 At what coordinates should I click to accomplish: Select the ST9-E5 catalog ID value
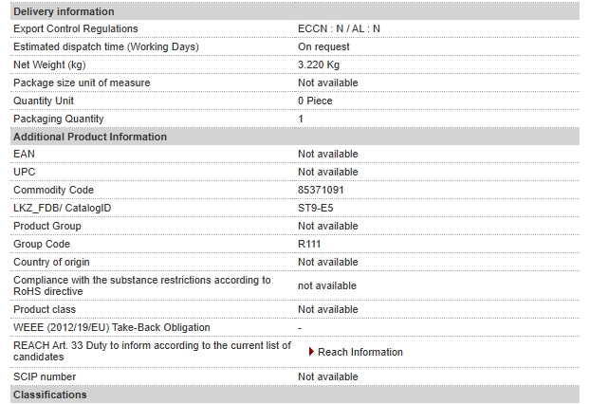(315, 208)
